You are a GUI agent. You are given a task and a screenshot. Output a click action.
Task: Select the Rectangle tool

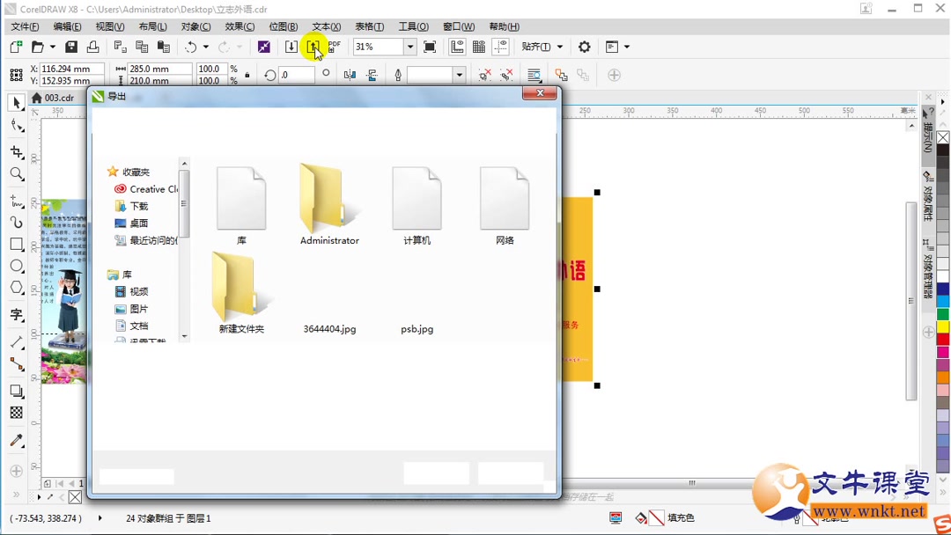point(16,245)
